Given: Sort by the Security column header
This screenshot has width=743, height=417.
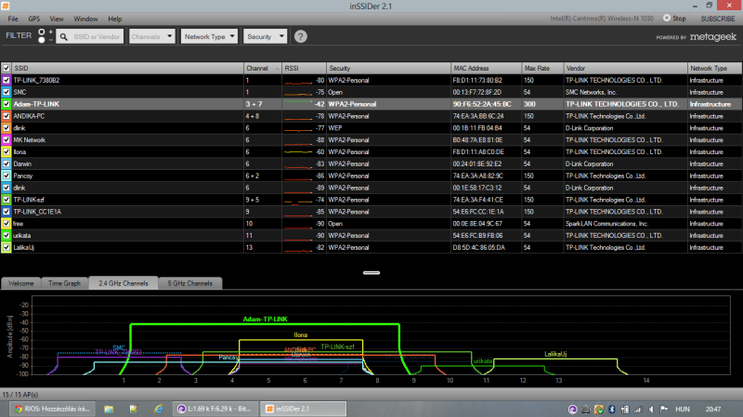Looking at the screenshot, I should (388, 68).
